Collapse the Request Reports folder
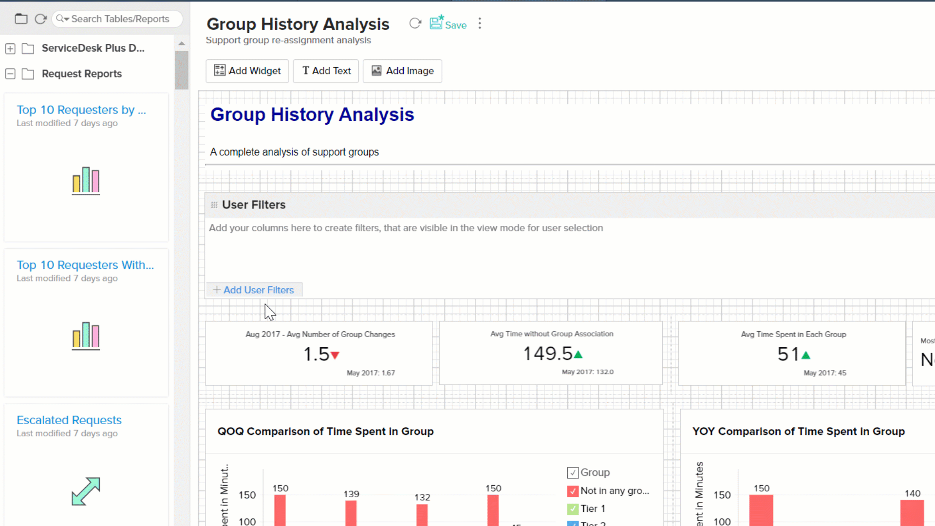 (10, 74)
